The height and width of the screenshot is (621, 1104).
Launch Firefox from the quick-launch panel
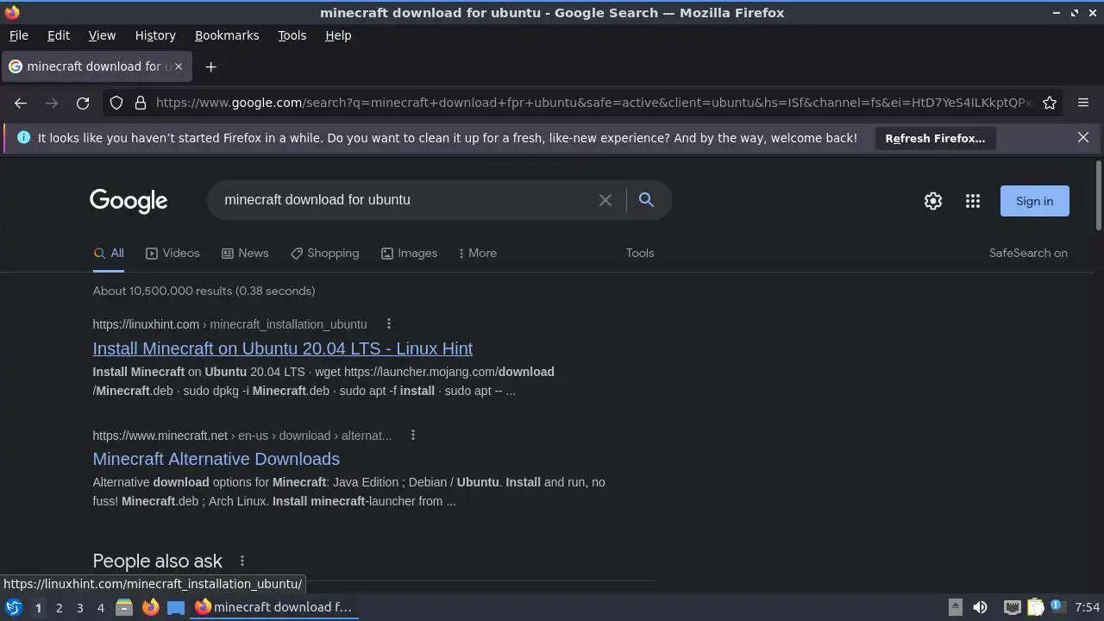150,607
